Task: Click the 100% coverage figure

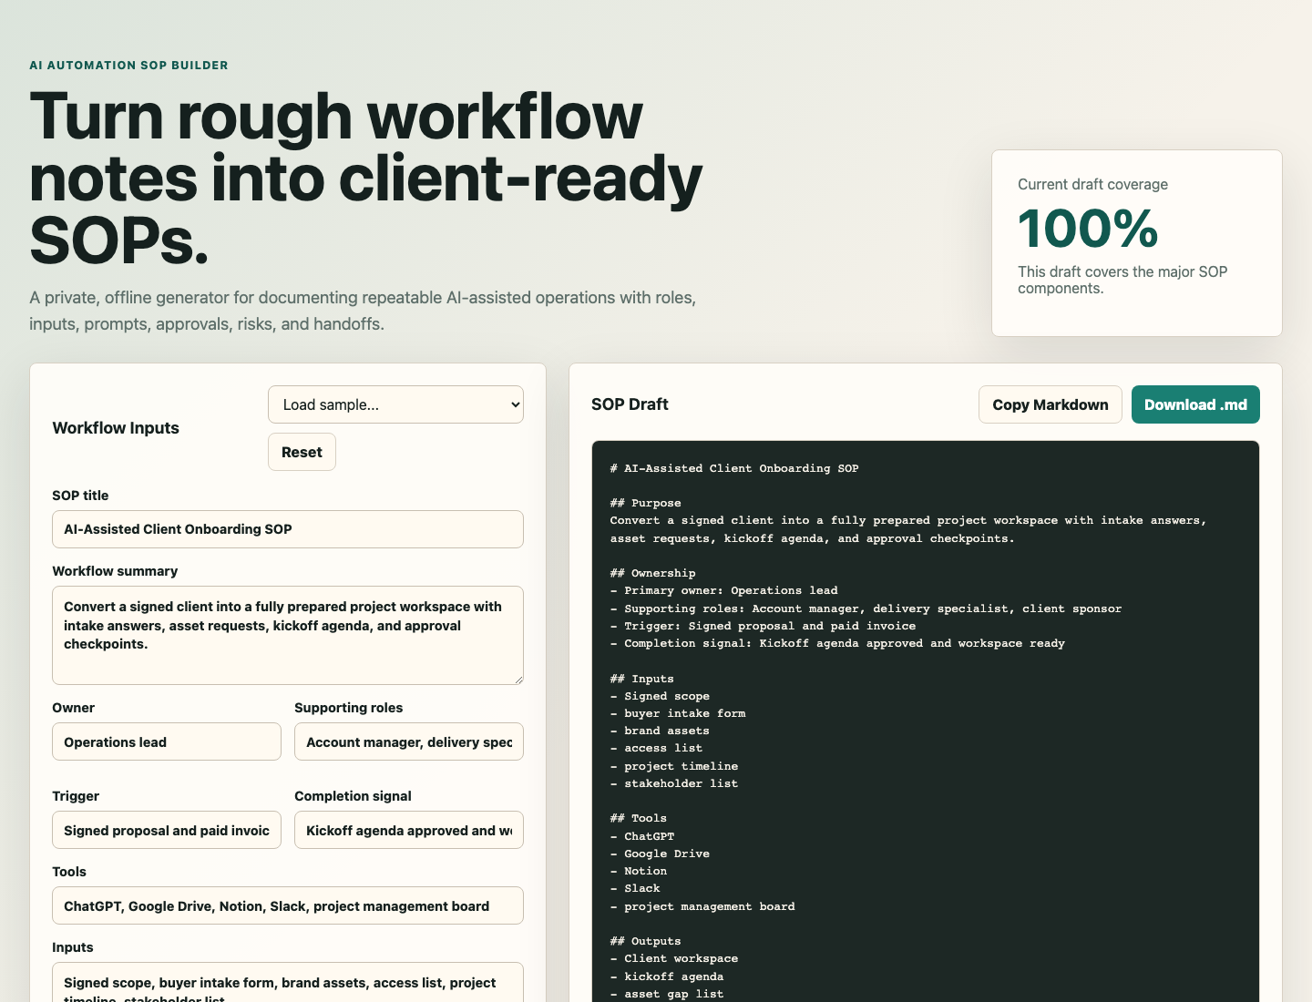Action: [1088, 229]
